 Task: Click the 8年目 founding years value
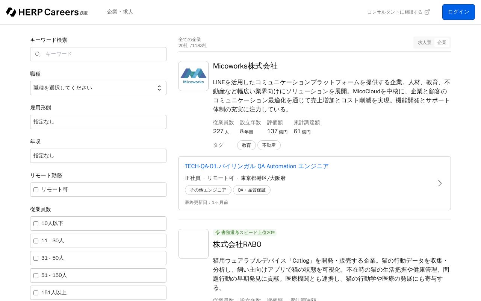tap(247, 131)
